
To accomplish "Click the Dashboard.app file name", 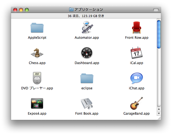I will click(87, 63).
